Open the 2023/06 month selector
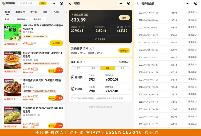This screenshot has width=201, height=136. pyautogui.click(x=124, y=62)
